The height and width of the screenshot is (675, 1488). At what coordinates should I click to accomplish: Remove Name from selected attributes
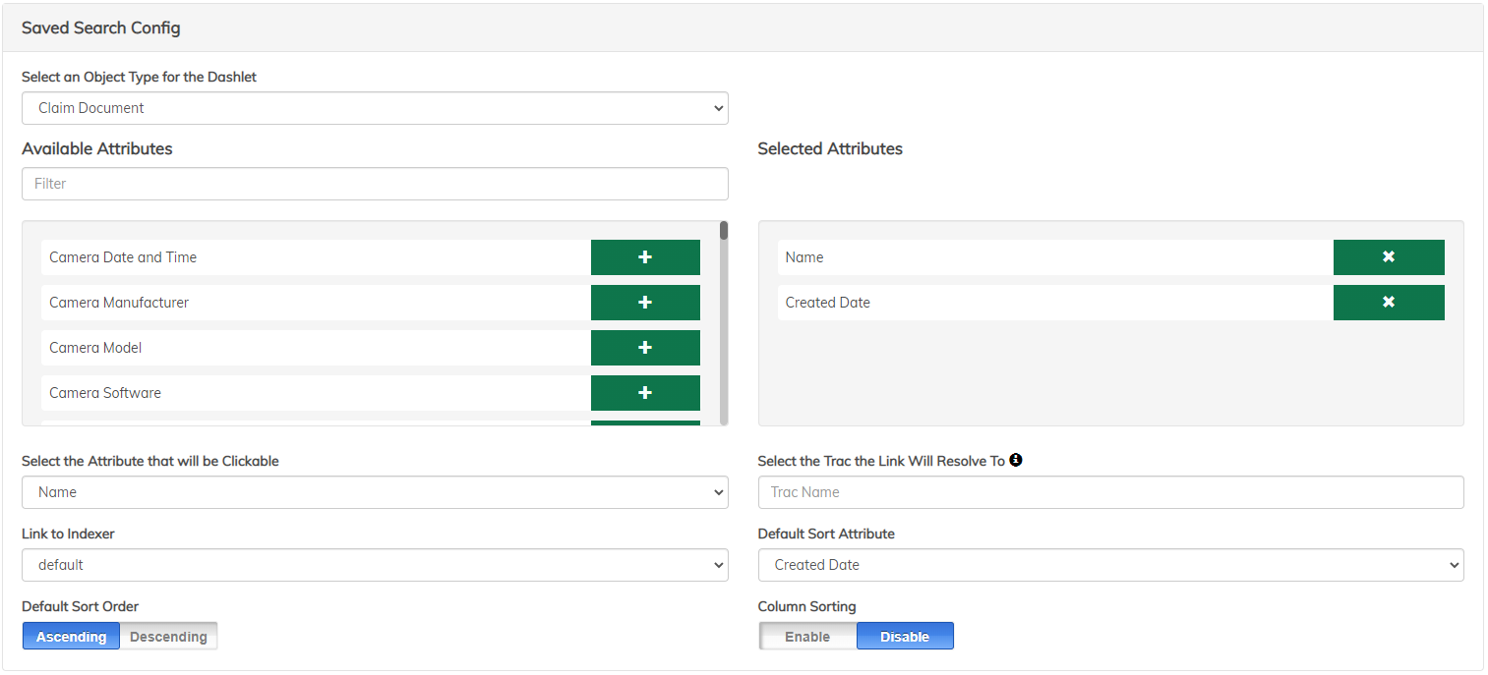(1388, 257)
